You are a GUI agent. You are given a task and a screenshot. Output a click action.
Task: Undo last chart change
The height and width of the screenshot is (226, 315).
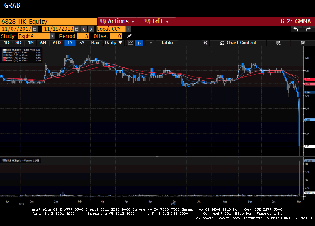pos(296,29)
